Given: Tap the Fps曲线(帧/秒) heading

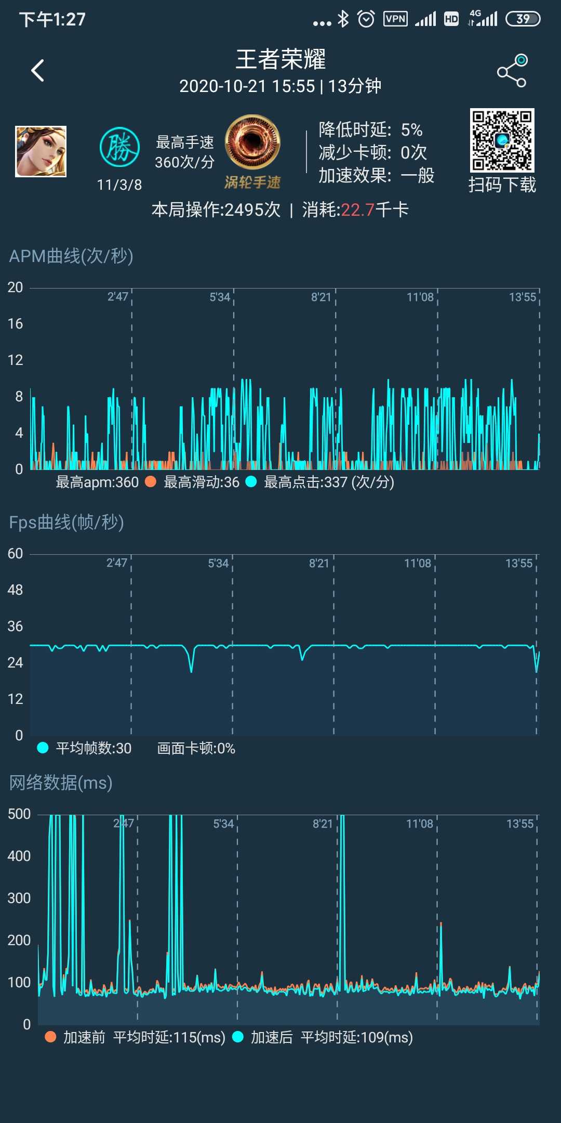Looking at the screenshot, I should coord(66,522).
